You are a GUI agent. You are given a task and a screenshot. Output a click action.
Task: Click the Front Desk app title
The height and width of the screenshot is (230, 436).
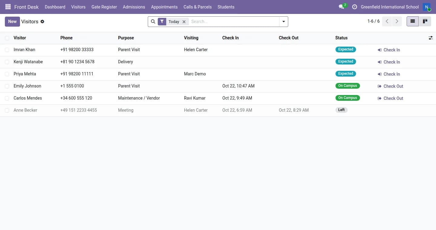[x=27, y=7]
